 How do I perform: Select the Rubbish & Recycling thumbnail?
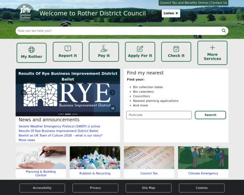tap(95, 162)
